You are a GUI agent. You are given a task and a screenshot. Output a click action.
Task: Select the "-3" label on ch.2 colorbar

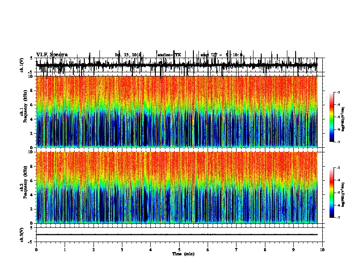338,168
